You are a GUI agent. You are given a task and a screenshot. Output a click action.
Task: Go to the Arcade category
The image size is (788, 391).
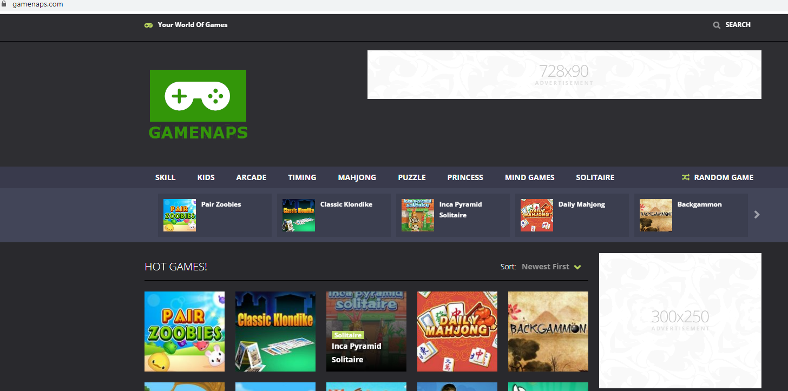point(251,177)
